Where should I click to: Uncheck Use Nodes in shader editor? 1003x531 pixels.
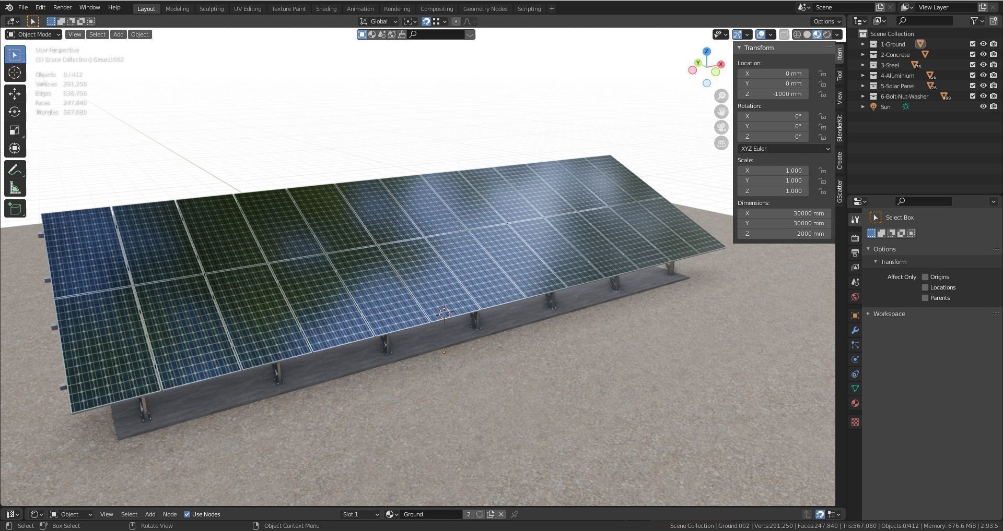[x=187, y=514]
